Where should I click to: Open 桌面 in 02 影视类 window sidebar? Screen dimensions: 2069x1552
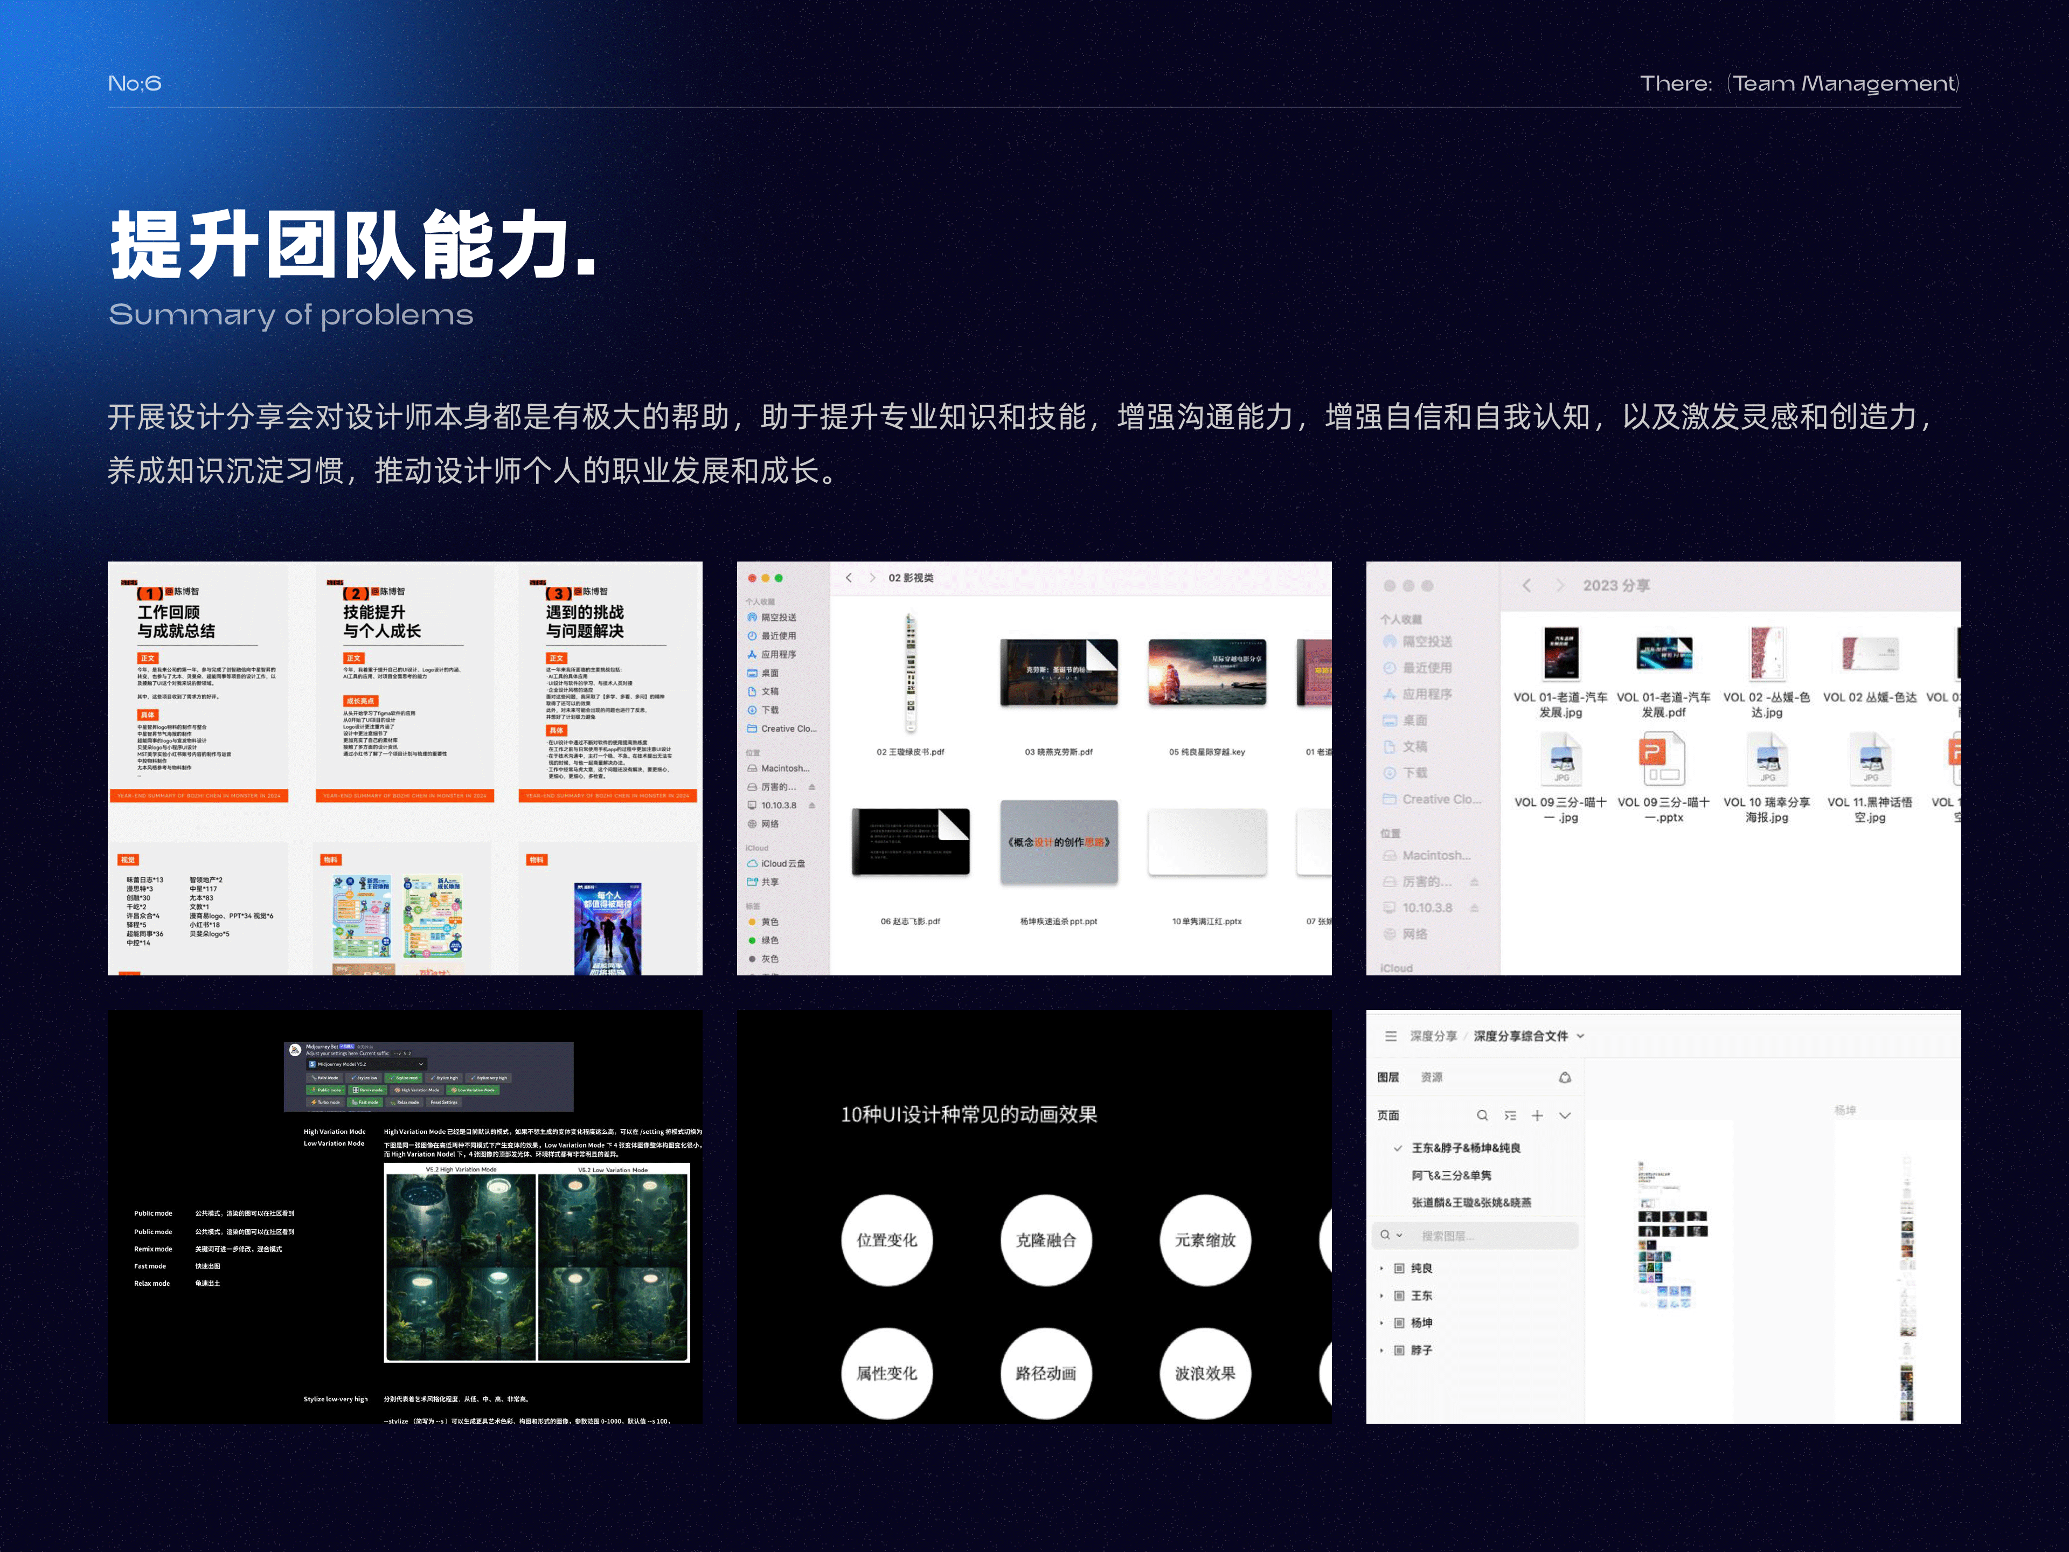(x=762, y=673)
